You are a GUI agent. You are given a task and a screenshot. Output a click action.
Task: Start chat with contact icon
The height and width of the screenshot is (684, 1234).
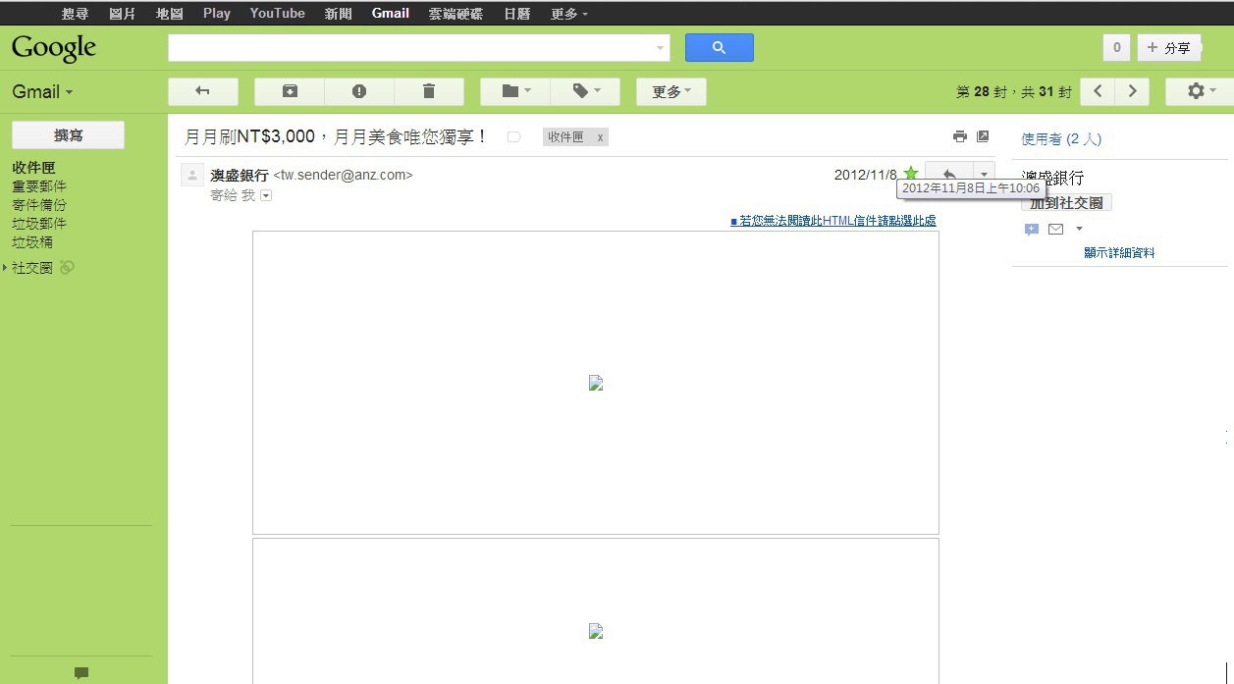1031,230
